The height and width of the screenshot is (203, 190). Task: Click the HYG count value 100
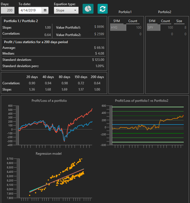pos(139,27)
